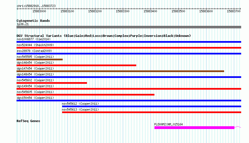Click ruler position 15883200
Viewport: 249px width, 143px height.
pyautogui.click(x=95, y=11)
